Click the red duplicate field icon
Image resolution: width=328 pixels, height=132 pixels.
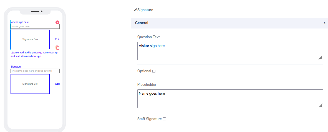point(57,48)
